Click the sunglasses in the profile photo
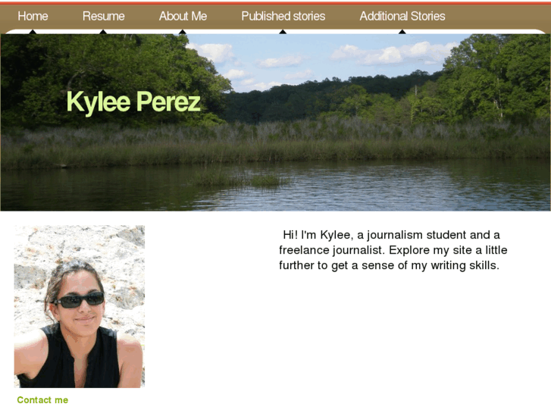 (x=79, y=300)
